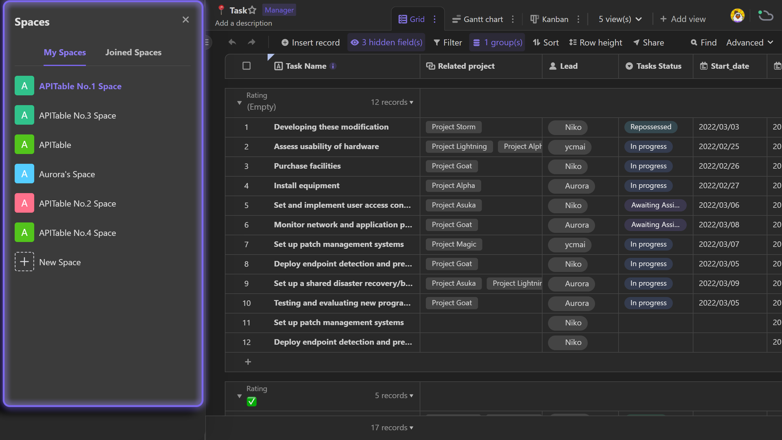782x440 pixels.
Task: Toggle the 3 hidden field(s) option
Action: point(386,42)
